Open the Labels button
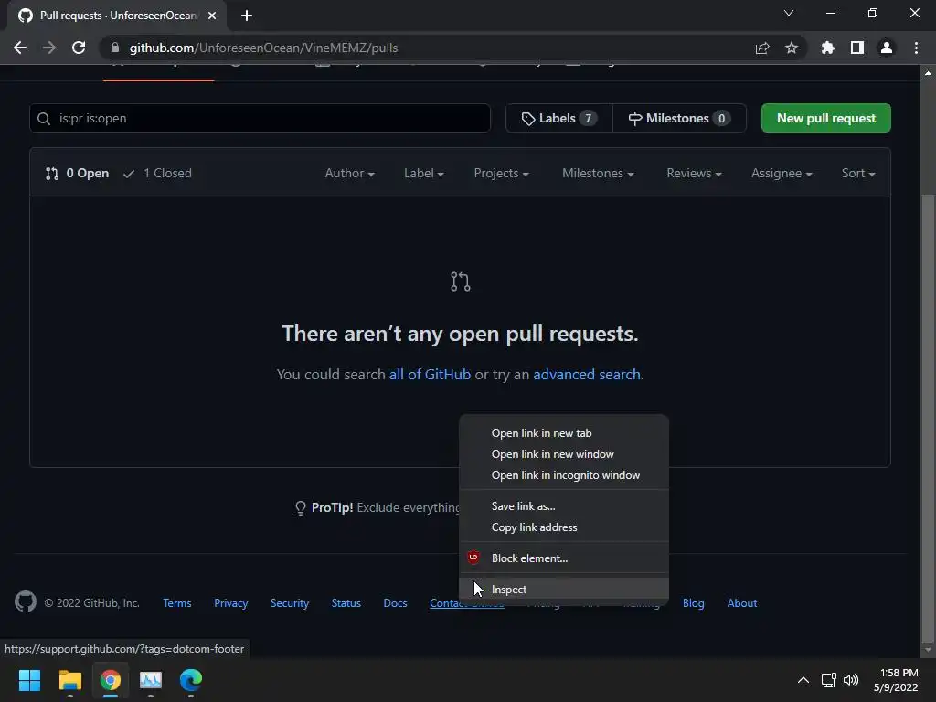 [558, 118]
